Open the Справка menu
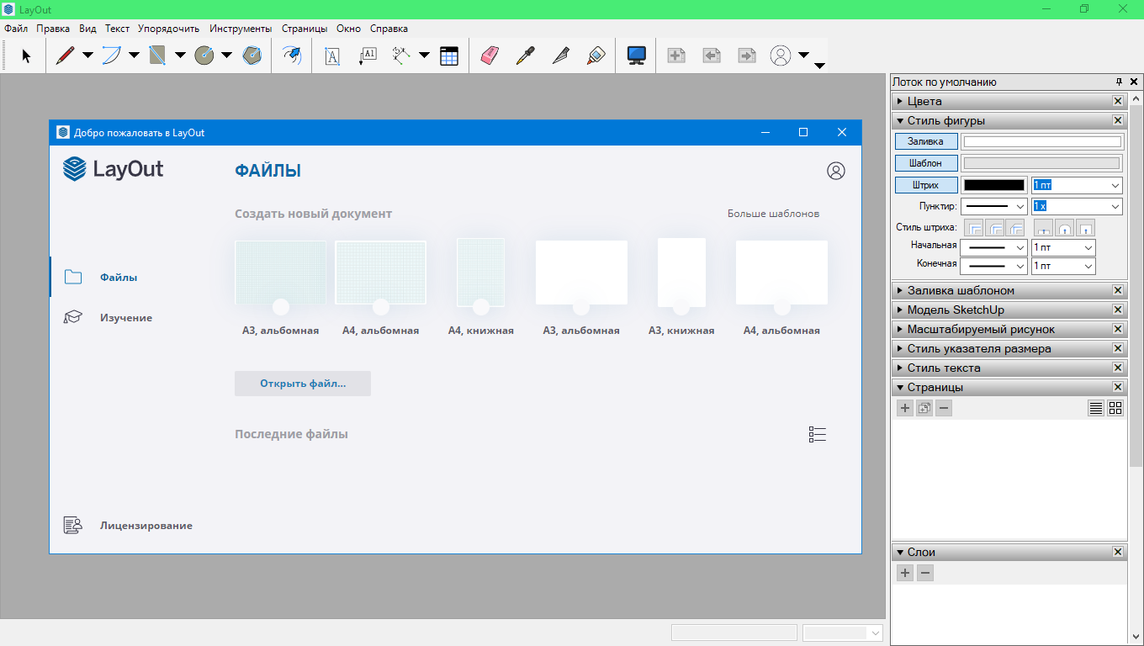Screen dimensions: 1144x646 [389, 29]
